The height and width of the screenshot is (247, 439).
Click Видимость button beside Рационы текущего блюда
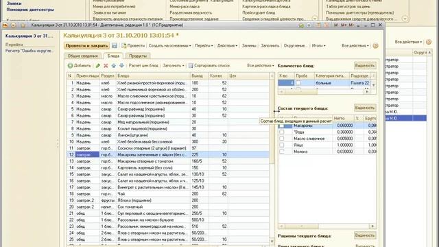pyautogui.click(x=365, y=235)
